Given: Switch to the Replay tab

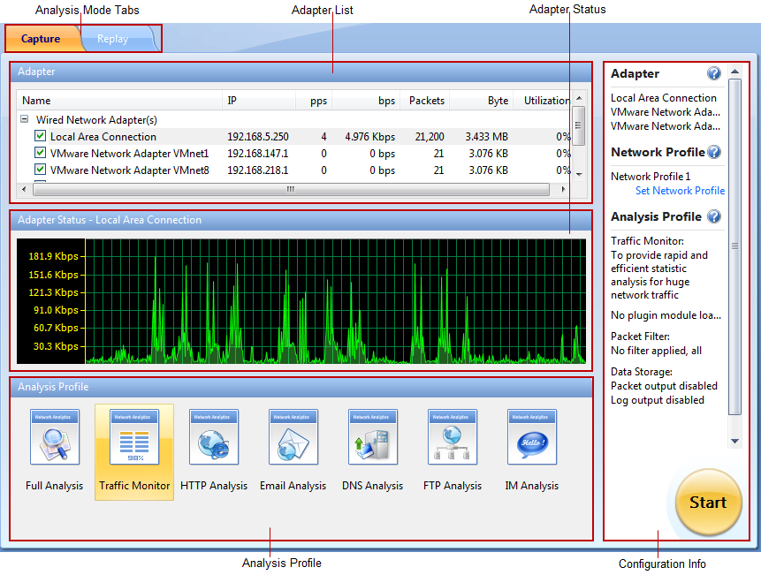Looking at the screenshot, I should pyautogui.click(x=113, y=39).
